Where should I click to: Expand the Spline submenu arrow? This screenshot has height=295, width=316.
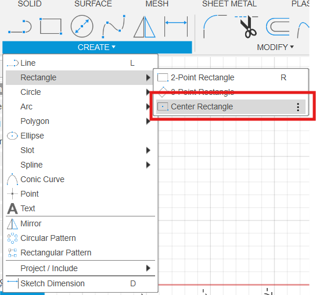click(148, 165)
